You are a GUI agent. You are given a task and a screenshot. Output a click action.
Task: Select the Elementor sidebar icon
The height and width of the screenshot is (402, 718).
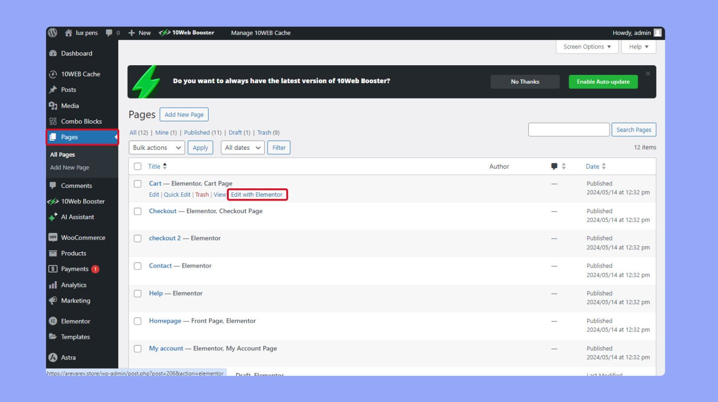53,321
